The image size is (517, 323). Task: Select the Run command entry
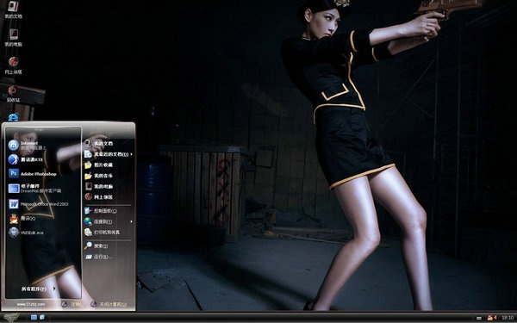pos(98,257)
